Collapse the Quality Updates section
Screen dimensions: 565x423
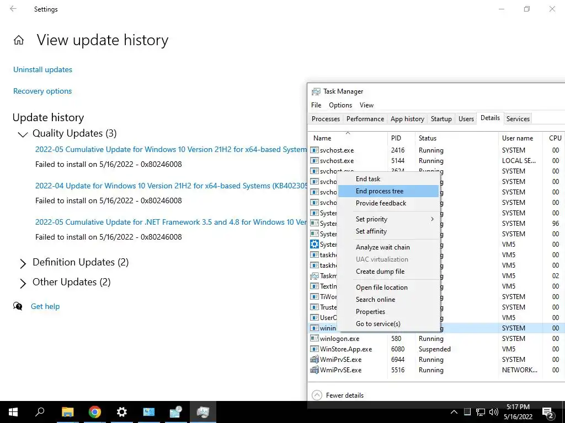23,134
